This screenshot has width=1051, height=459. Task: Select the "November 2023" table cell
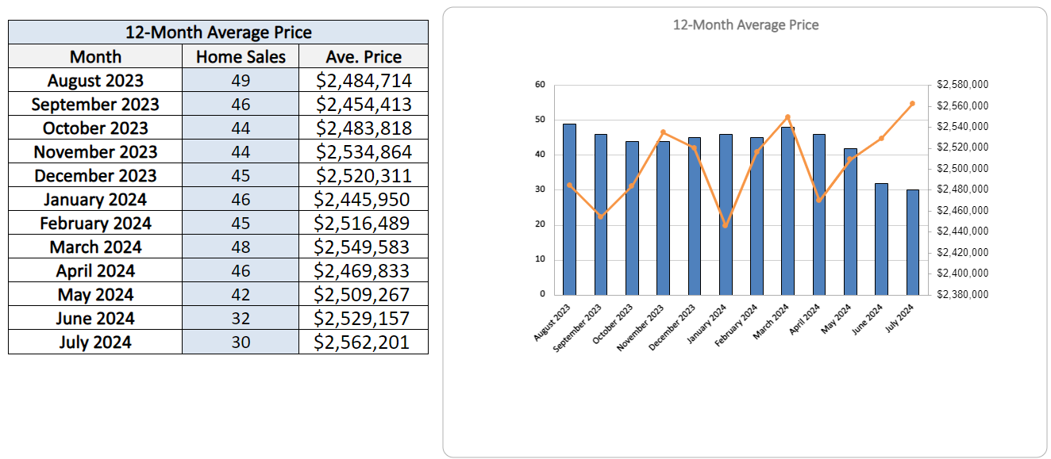click(x=95, y=151)
